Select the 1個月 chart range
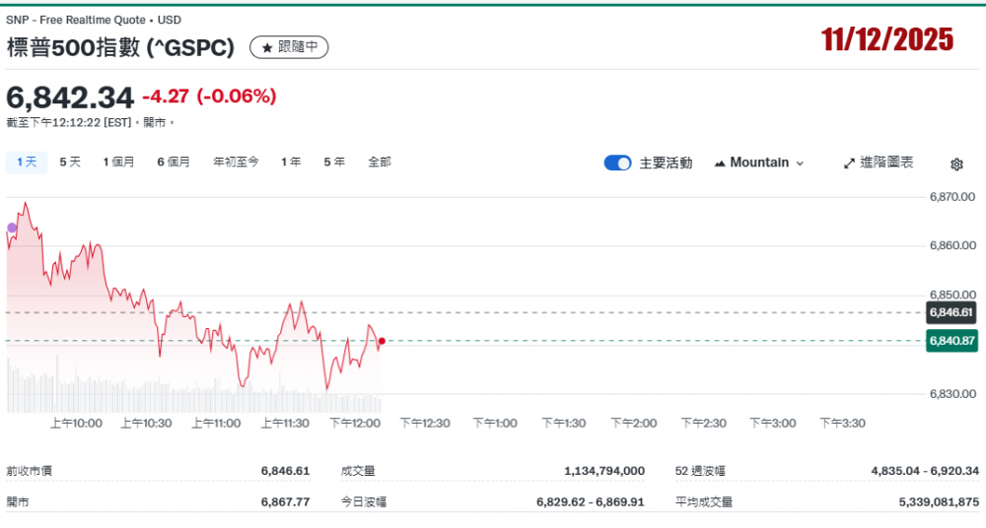This screenshot has height=528, width=986. point(118,163)
